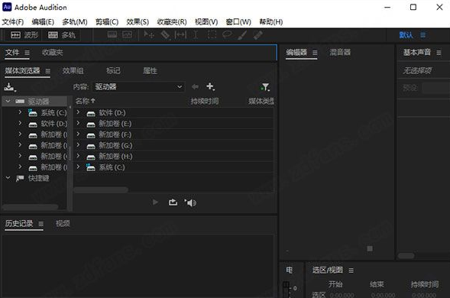Switch to 效果组 tab
This screenshot has width=450, height=298.
point(73,70)
